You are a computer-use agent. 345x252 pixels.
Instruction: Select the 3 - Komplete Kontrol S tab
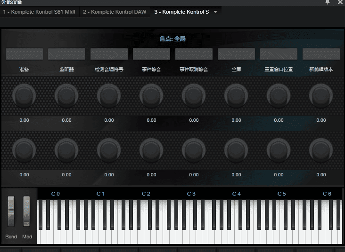pyautogui.click(x=181, y=12)
